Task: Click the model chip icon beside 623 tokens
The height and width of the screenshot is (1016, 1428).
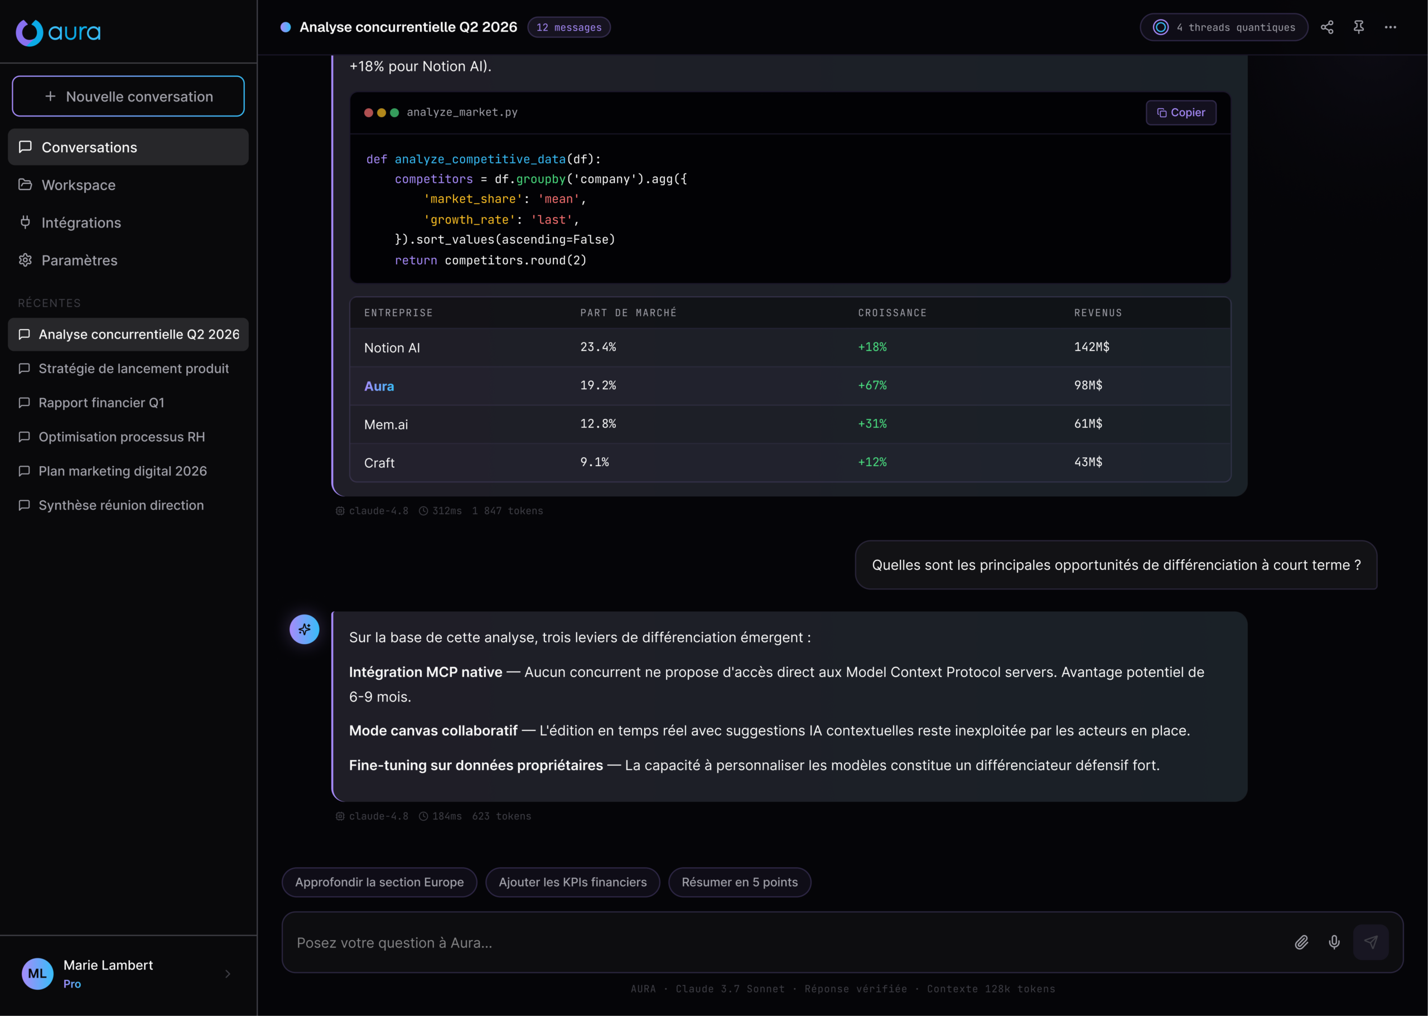Action: [340, 816]
